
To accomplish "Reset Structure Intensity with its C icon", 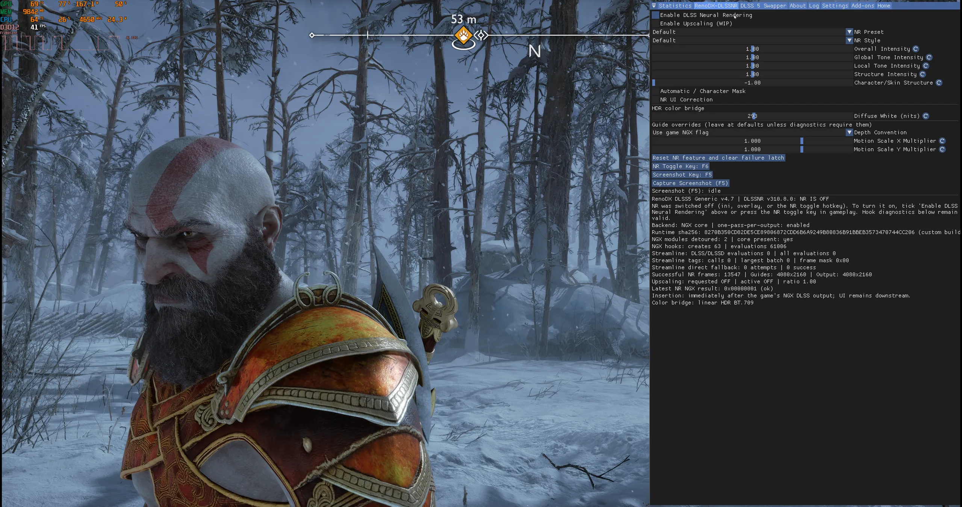I will pyautogui.click(x=922, y=74).
